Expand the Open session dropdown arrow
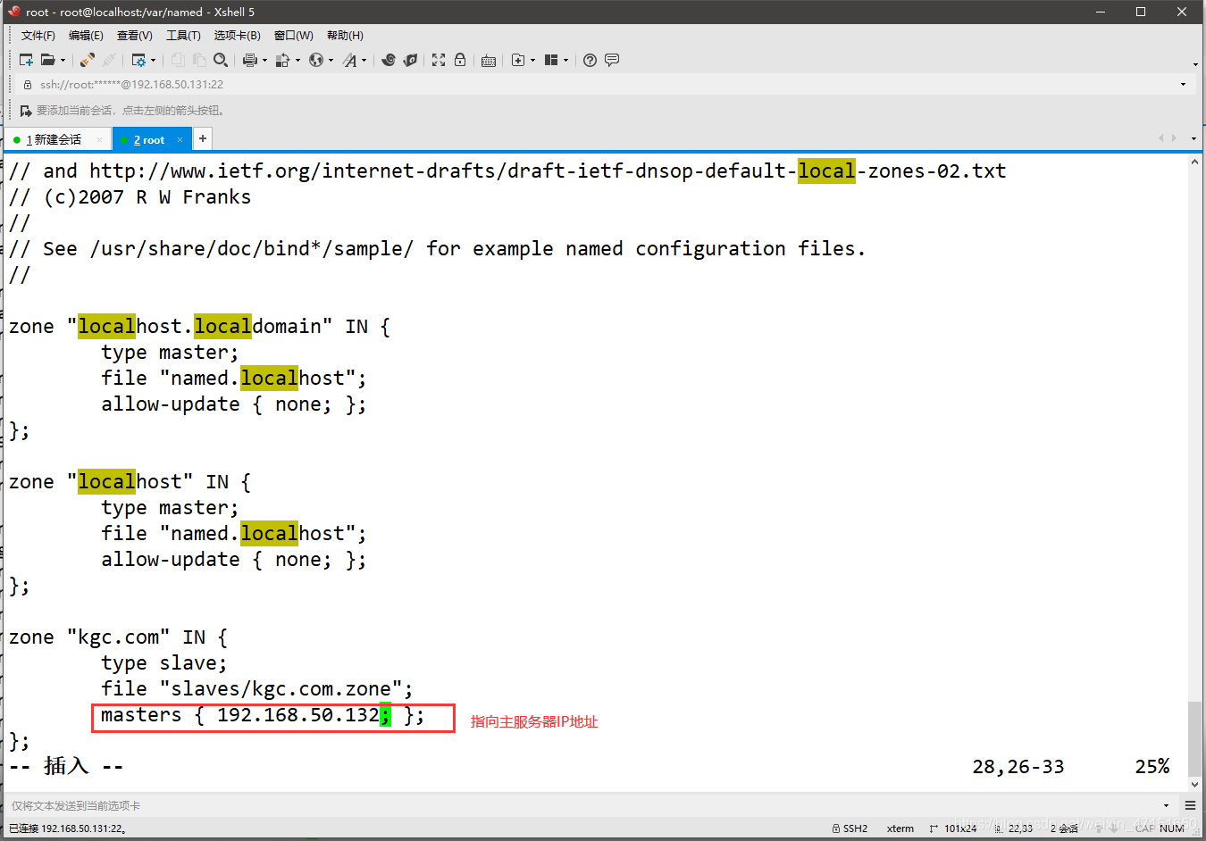 pos(63,60)
